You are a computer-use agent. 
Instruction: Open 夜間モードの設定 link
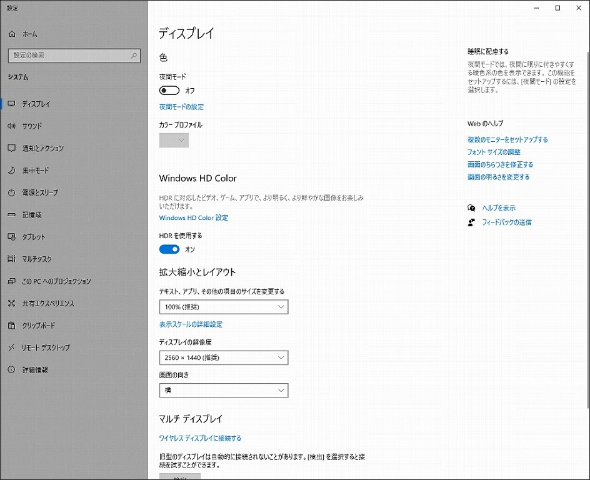(x=181, y=107)
